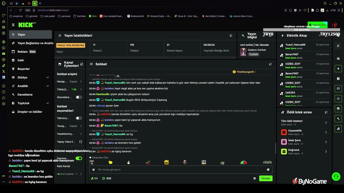
Task: Open WhatsApp in the browser sidebar
Action: click(3, 48)
